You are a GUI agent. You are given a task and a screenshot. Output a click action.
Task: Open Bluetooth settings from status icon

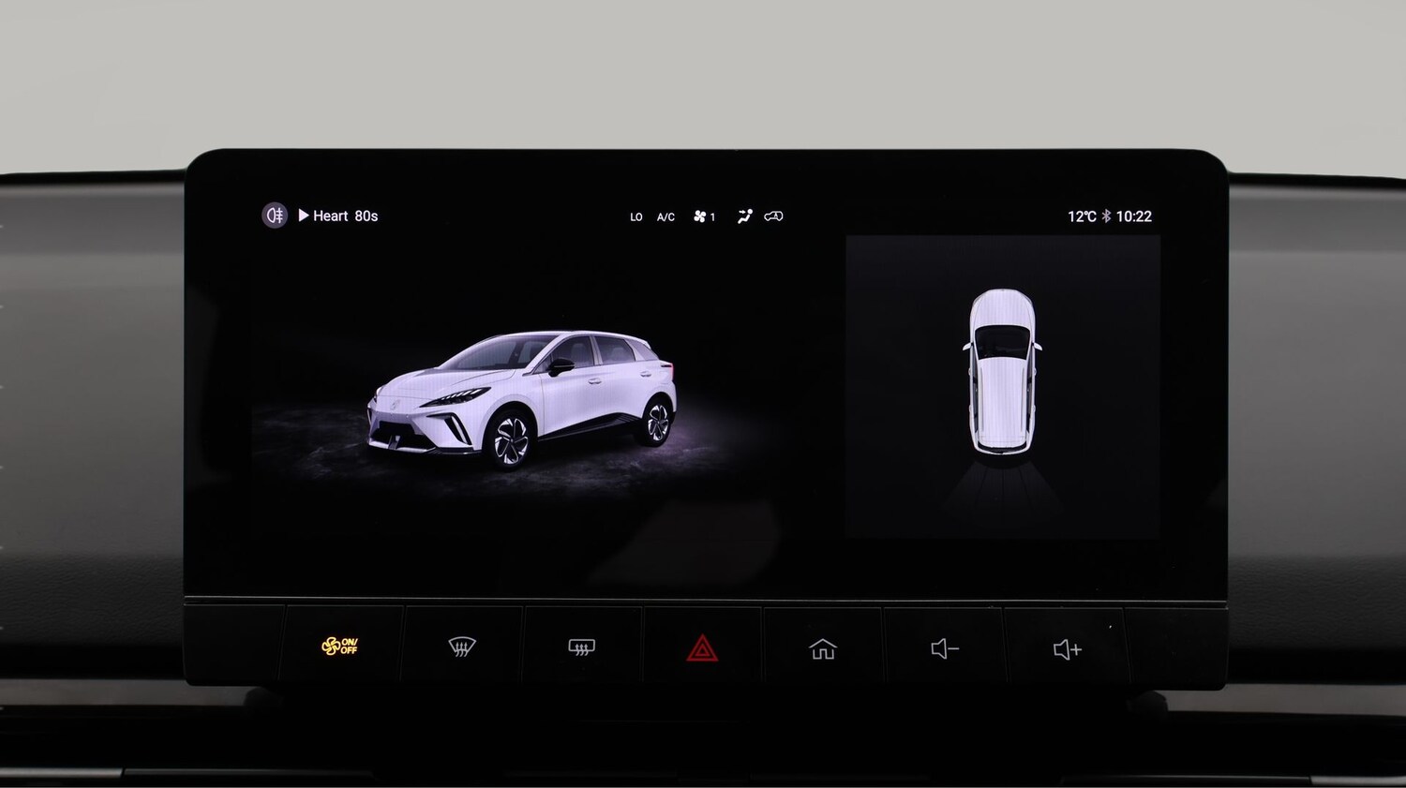(1106, 216)
